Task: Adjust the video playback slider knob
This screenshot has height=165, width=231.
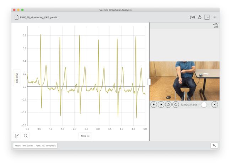Action: tap(204, 105)
